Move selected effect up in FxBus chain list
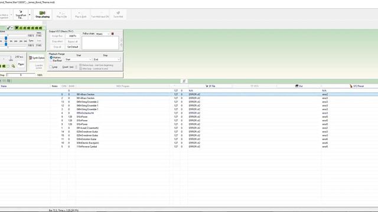 point(121,41)
